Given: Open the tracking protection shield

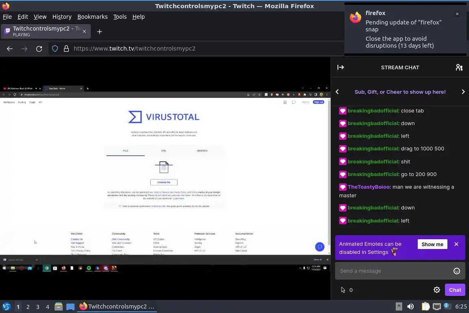Looking at the screenshot, I should pos(55,48).
